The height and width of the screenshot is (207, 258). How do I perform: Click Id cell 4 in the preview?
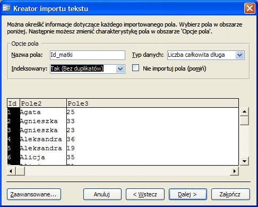13,139
